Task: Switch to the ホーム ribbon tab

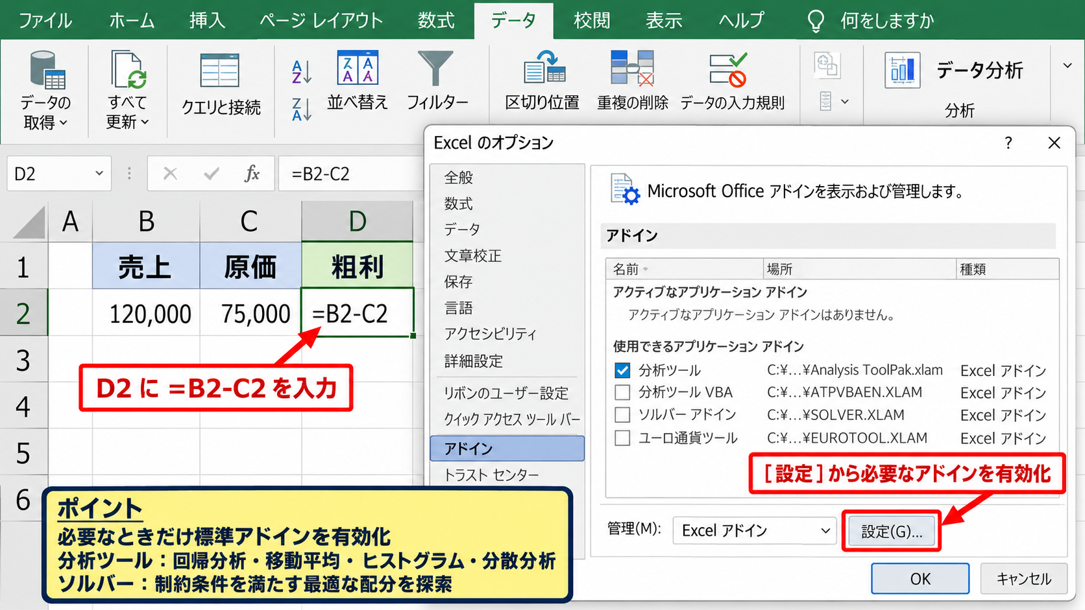Action: tap(132, 21)
